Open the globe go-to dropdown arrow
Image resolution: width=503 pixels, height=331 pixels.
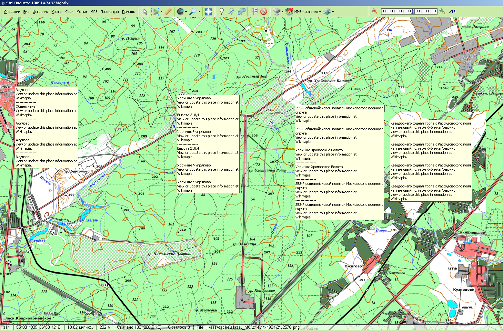186,12
